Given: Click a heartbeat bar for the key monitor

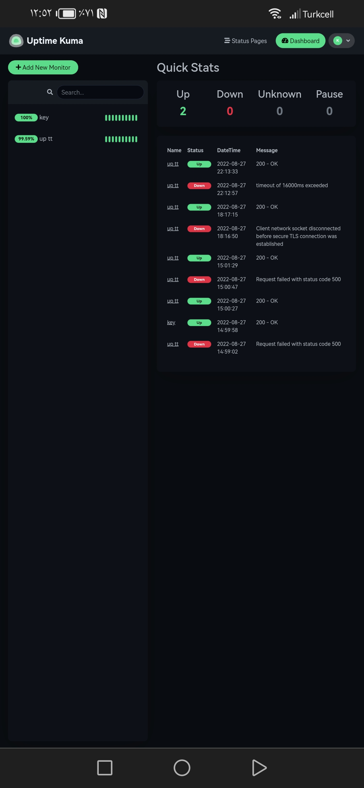Looking at the screenshot, I should 121,118.
